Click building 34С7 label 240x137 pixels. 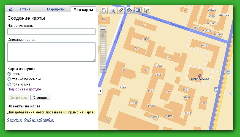click(x=151, y=90)
